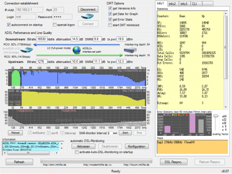The image size is (232, 174).
Task: Click the DSLAM device icon beside interleaving depth
Action: point(130,50)
